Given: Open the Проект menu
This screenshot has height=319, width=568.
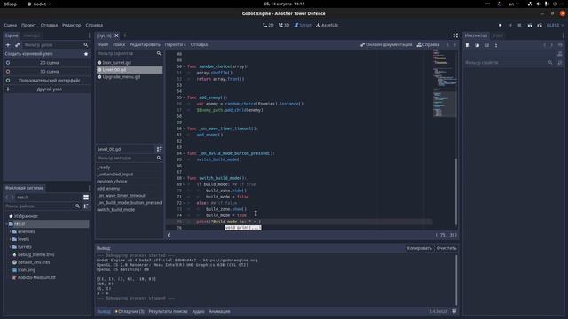Looking at the screenshot, I should pyautogui.click(x=28, y=26).
